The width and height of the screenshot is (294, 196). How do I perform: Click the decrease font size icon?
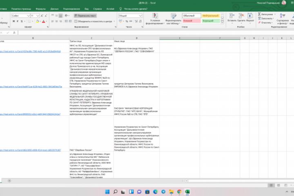point(46,16)
